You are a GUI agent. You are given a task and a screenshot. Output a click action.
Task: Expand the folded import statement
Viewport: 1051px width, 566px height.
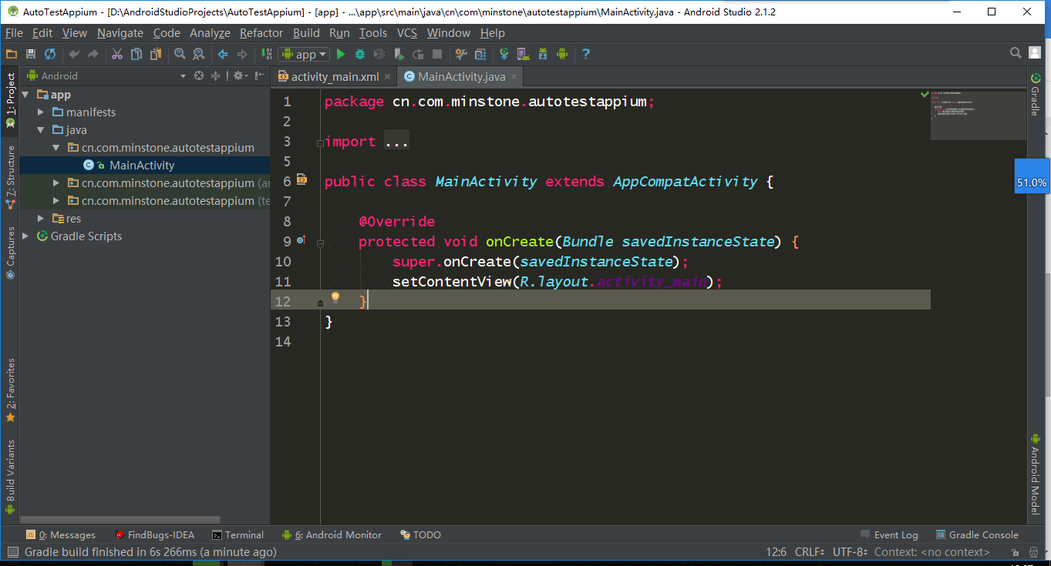(x=396, y=142)
